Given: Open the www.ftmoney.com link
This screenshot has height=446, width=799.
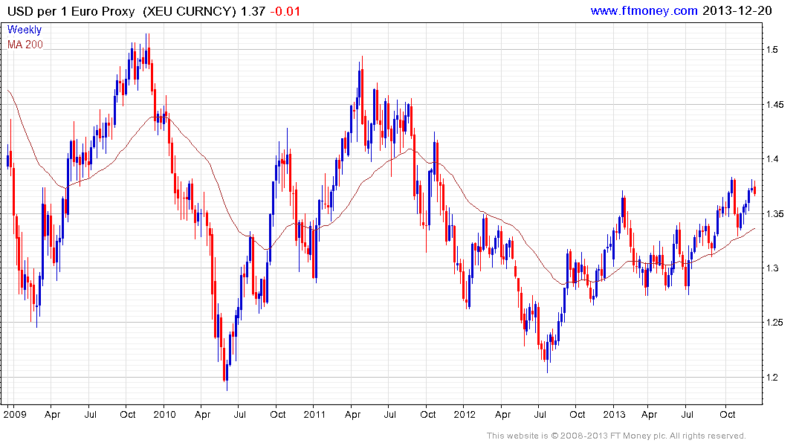Looking at the screenshot, I should [x=644, y=10].
